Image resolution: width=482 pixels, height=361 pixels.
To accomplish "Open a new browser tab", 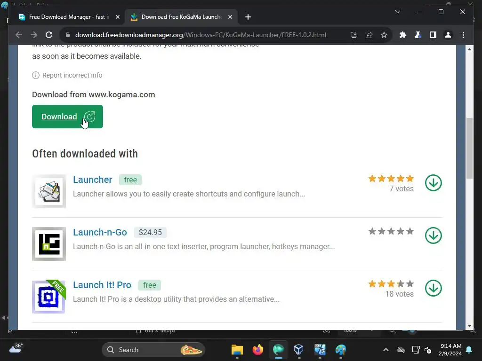I will (x=248, y=17).
